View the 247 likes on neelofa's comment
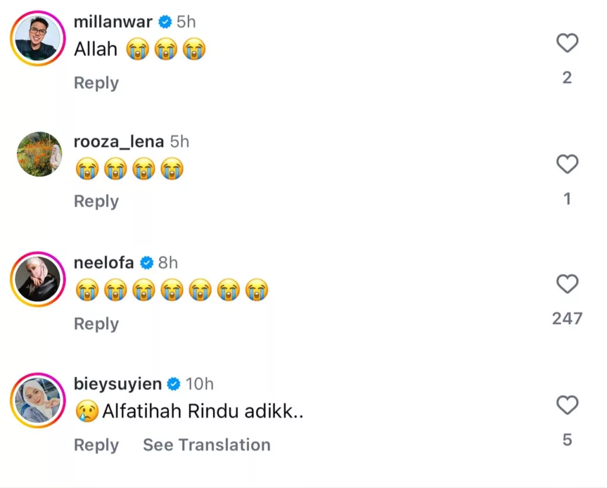607x488 pixels. point(567,319)
